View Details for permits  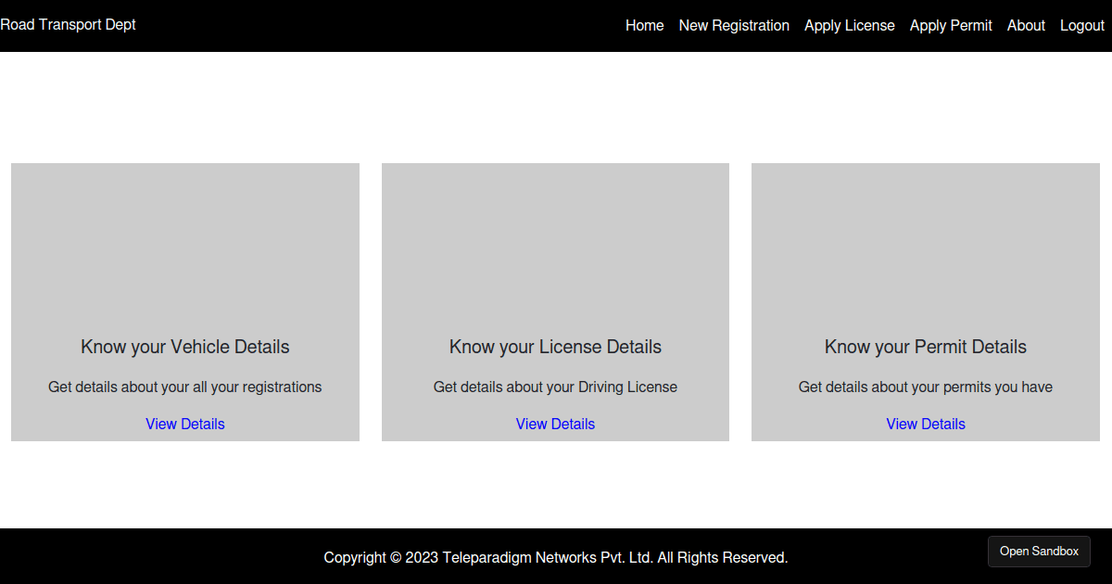pos(925,424)
